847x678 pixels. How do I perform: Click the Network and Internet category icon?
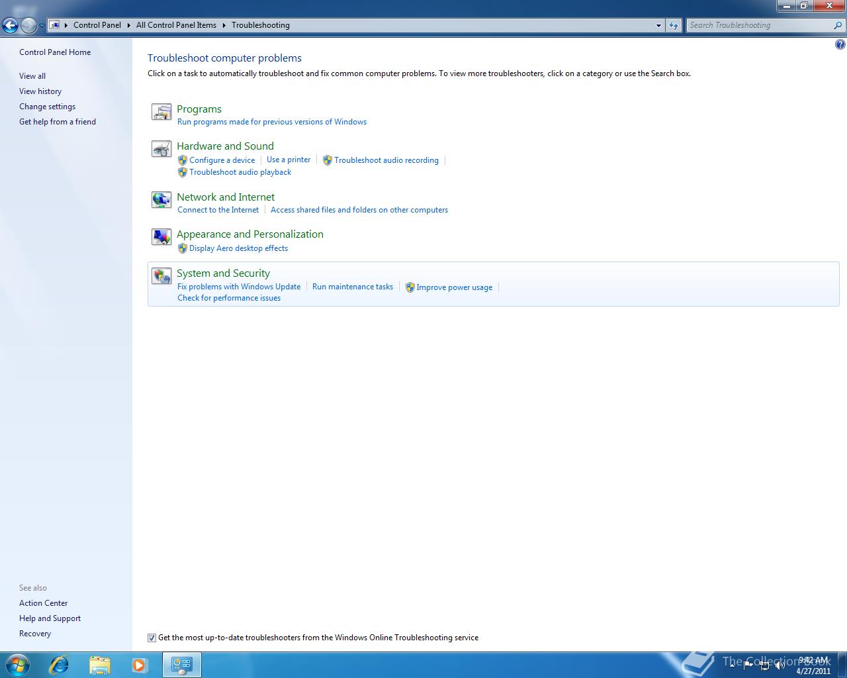[161, 199]
